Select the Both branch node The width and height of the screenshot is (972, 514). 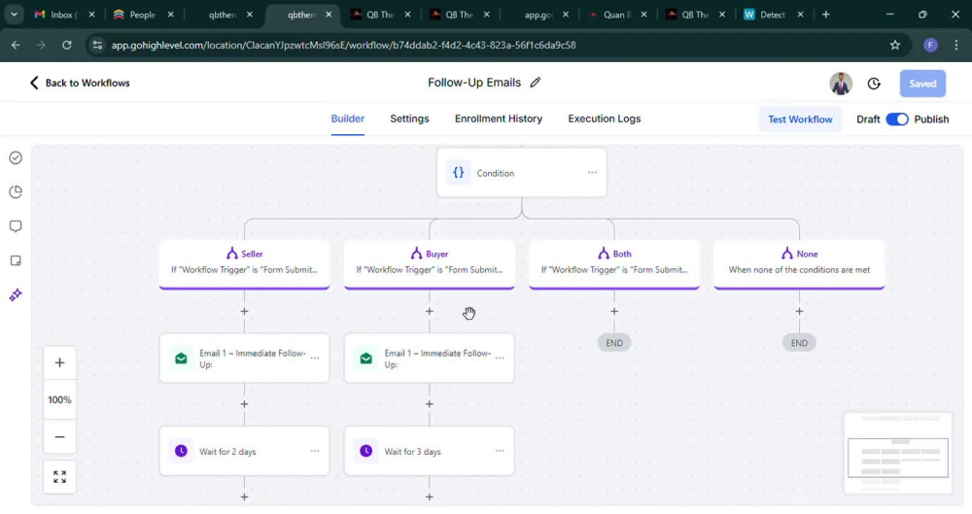[x=614, y=263]
